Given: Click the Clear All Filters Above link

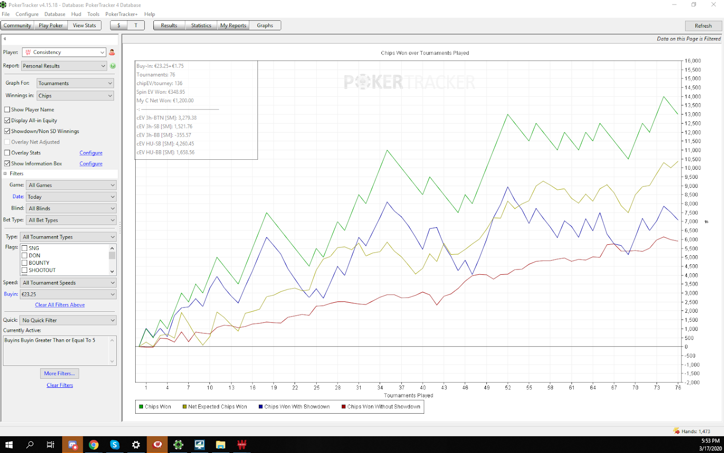Looking at the screenshot, I should pyautogui.click(x=60, y=305).
